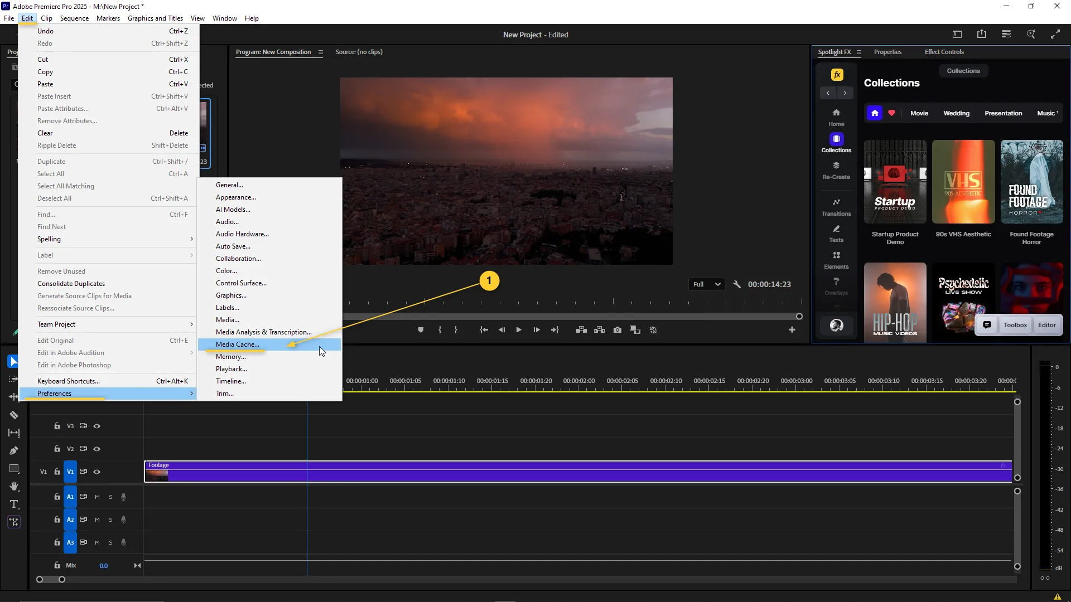The height and width of the screenshot is (602, 1071).
Task: Select the Type tool
Action: (x=14, y=504)
